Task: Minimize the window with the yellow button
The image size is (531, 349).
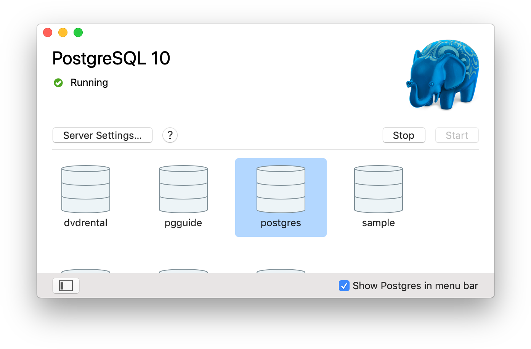Action: (x=63, y=32)
